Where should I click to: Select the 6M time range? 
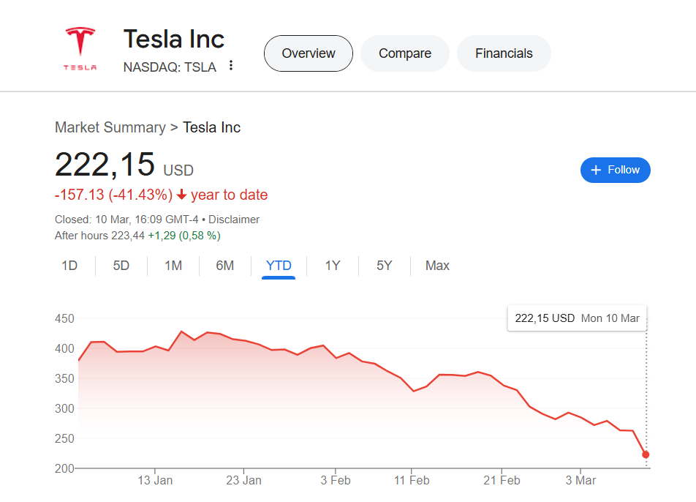pos(225,266)
